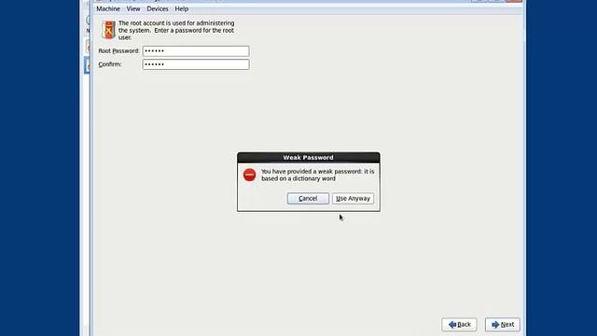Cancel the weak password dialog

coord(308,199)
